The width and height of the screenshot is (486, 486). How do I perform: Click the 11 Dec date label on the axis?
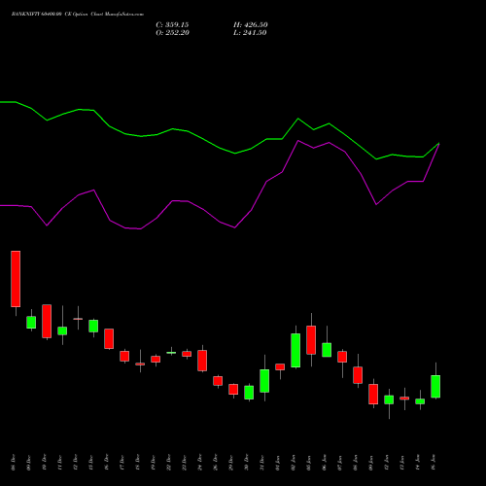coord(59,463)
